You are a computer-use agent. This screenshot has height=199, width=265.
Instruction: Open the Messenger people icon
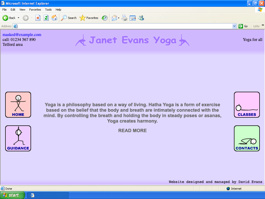tap(141, 18)
